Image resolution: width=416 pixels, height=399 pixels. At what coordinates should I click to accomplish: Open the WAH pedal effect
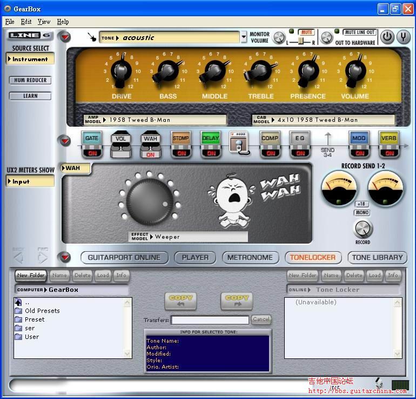click(150, 145)
